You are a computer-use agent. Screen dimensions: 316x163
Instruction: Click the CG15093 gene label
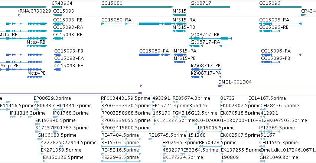tap(63, 11)
